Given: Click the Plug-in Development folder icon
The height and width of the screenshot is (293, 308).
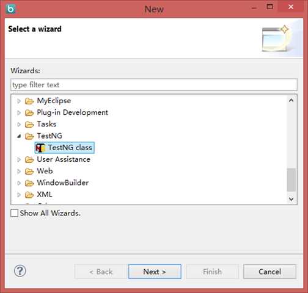Looking at the screenshot, I should [x=29, y=112].
